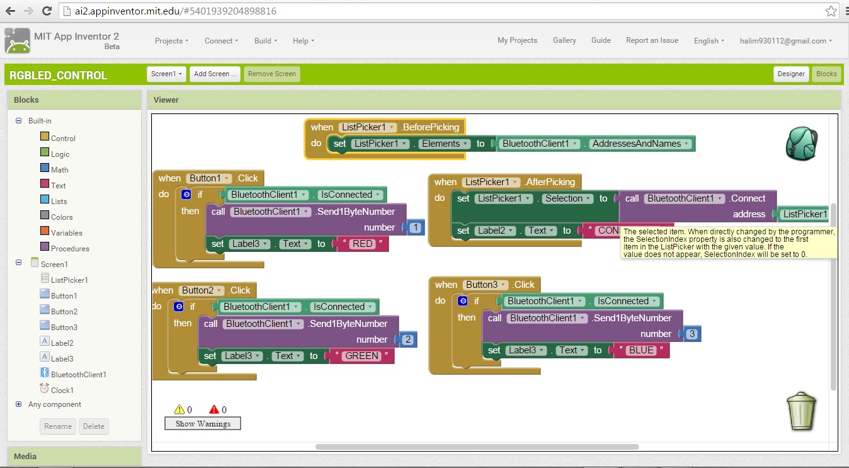Click the trash can icon
Screen dimensions: 849x468
click(801, 411)
